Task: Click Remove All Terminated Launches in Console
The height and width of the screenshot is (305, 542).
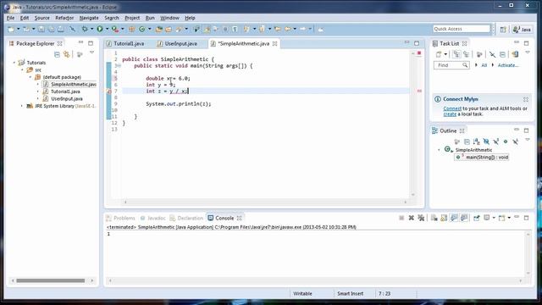Action: tap(421, 218)
